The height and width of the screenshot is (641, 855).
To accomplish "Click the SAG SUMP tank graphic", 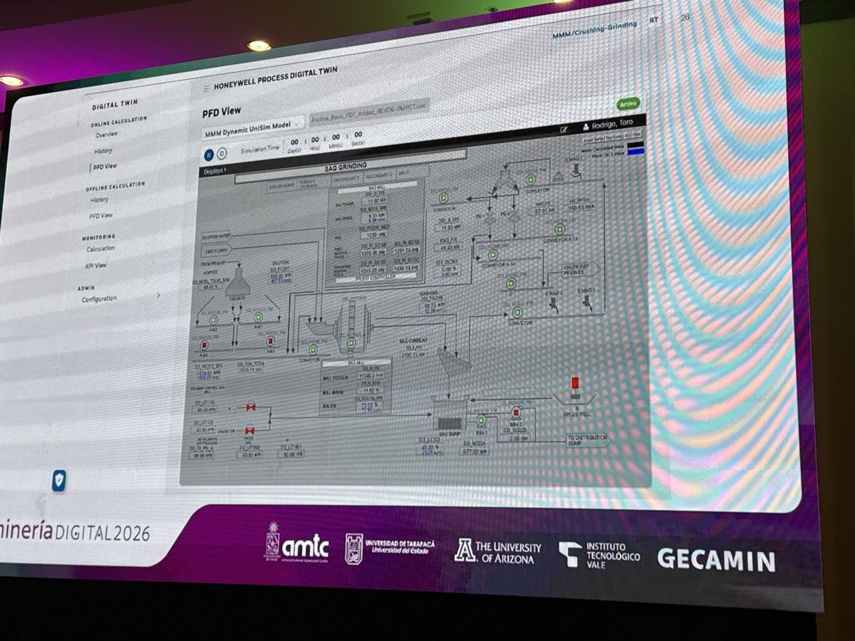I will coord(449,413).
